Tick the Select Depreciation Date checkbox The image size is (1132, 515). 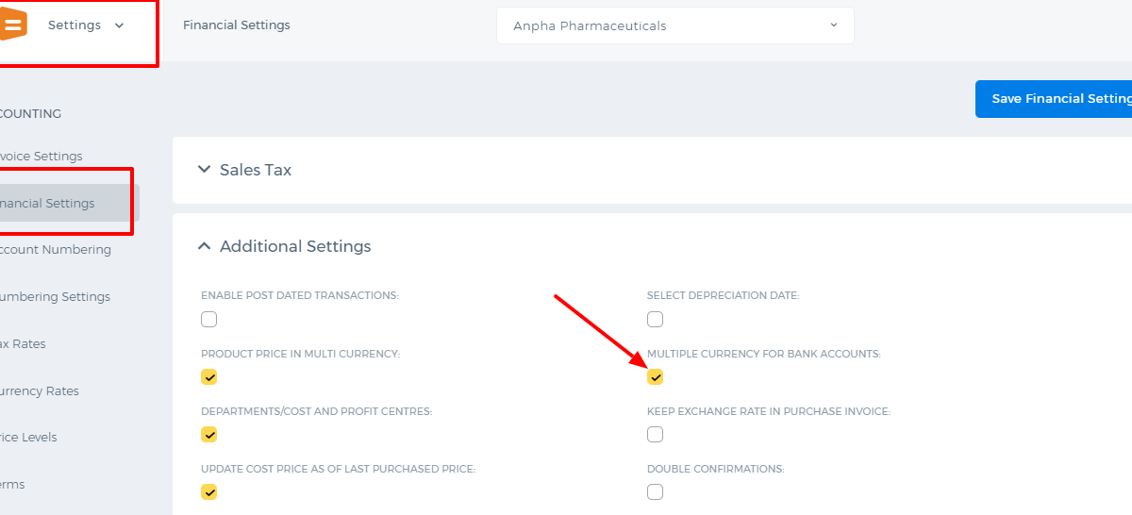[x=655, y=319]
